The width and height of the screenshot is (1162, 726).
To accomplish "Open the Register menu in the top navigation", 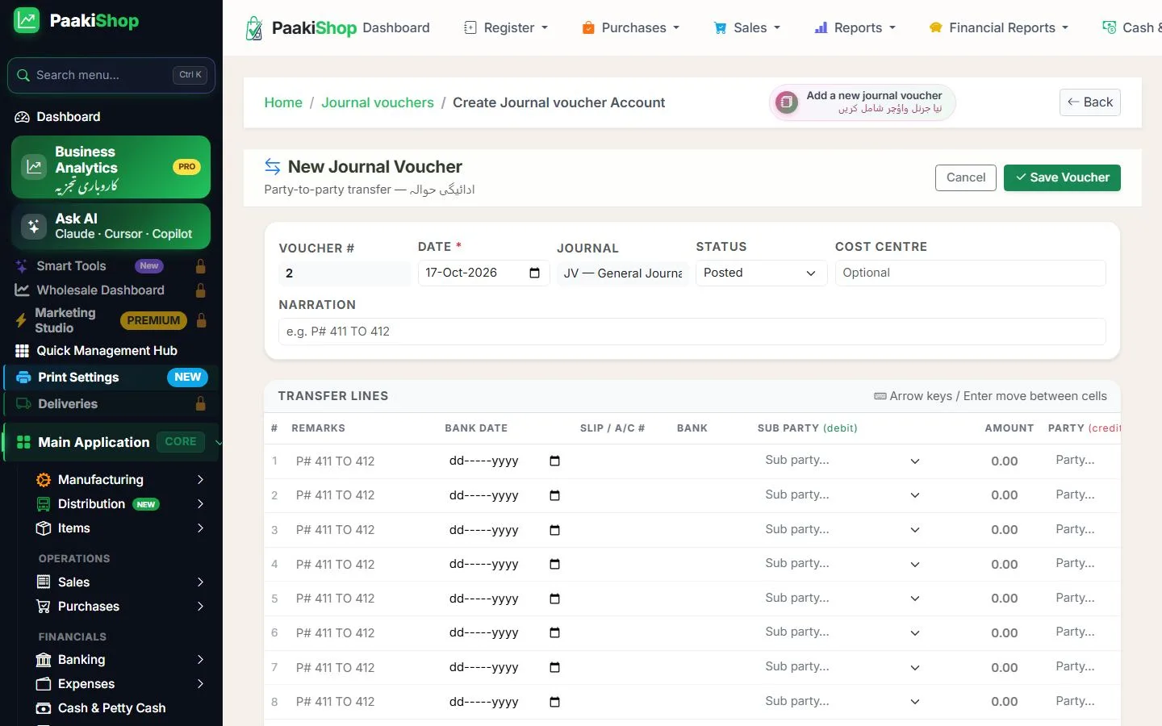I will click(x=506, y=28).
